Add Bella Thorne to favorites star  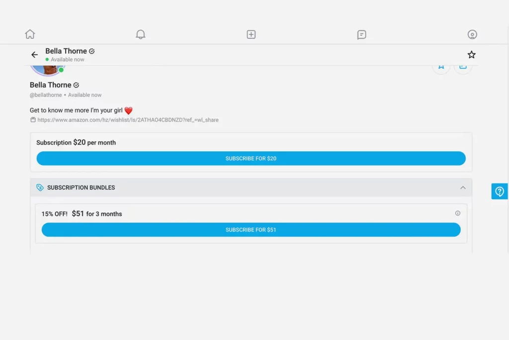[x=471, y=55]
